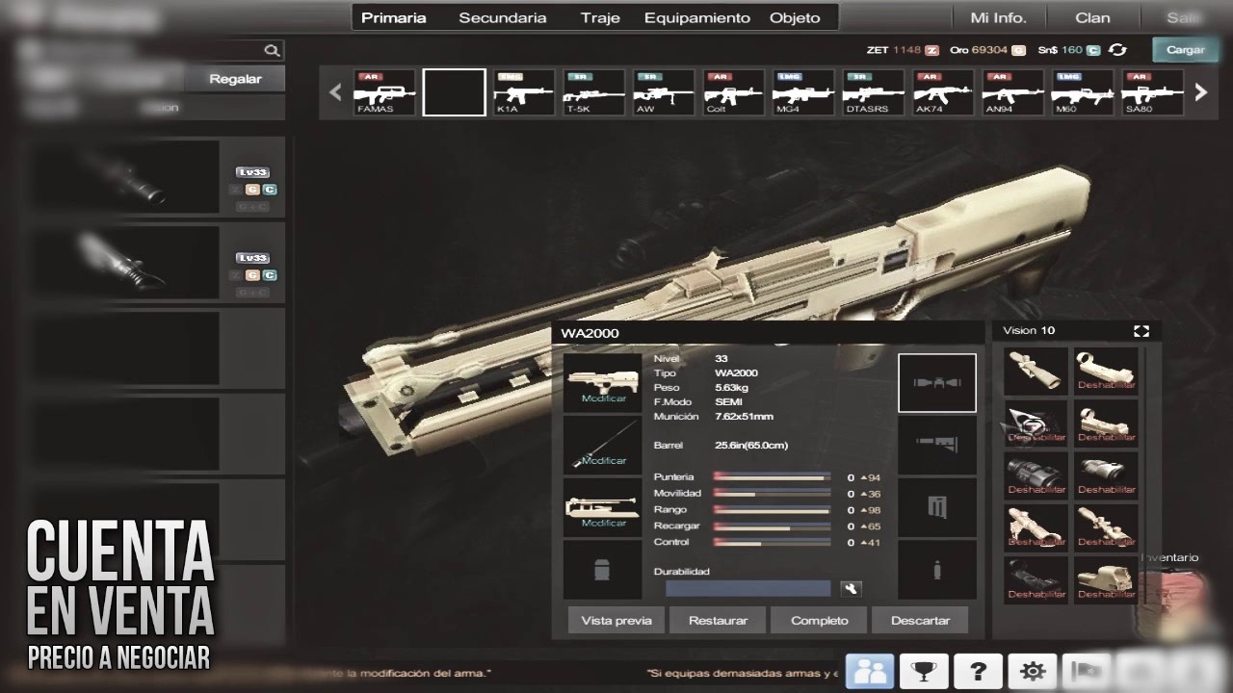
Task: Show more weapons with the right arrow
Action: click(x=1200, y=92)
